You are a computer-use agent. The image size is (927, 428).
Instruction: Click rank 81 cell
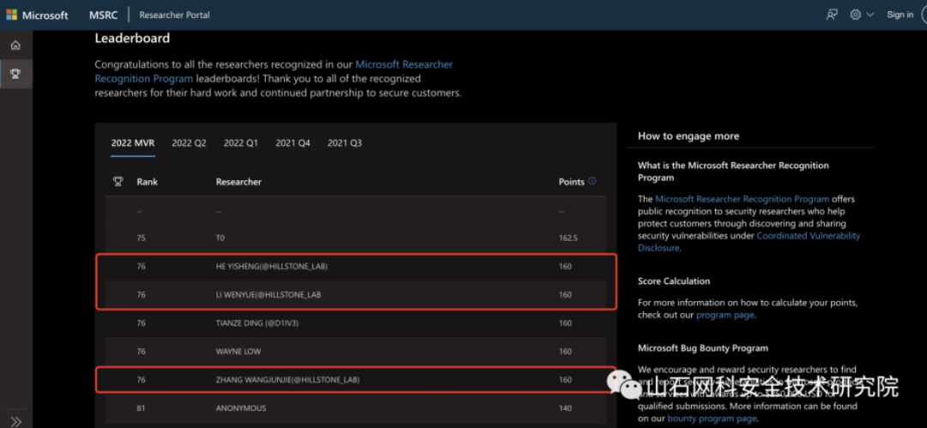point(141,408)
